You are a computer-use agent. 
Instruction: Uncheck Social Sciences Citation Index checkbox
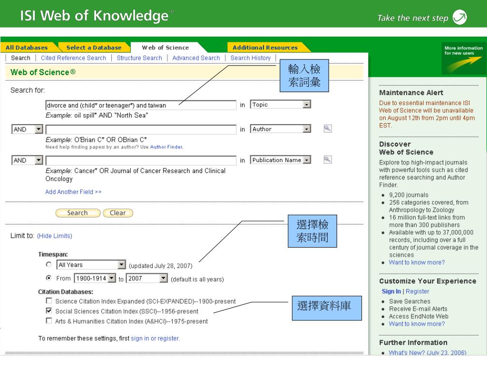(49, 310)
